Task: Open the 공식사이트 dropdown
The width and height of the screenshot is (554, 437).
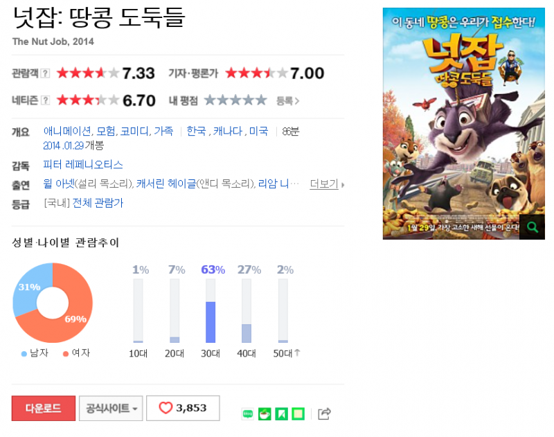Action: click(111, 408)
